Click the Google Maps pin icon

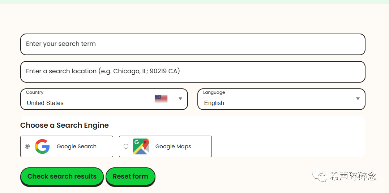(141, 146)
